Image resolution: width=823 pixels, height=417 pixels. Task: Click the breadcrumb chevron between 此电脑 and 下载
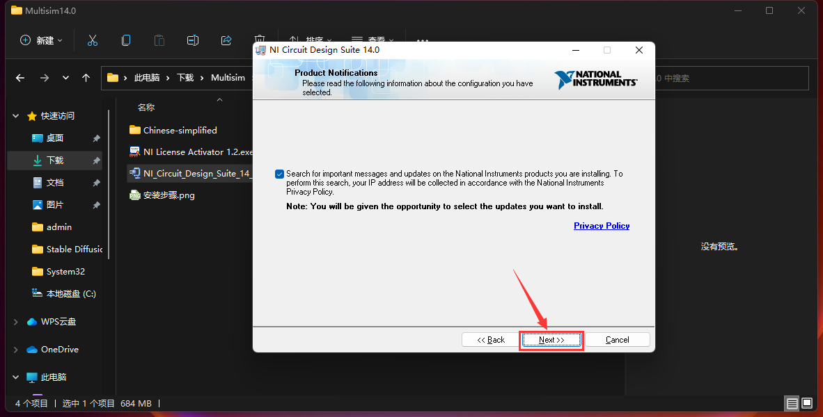[168, 78]
